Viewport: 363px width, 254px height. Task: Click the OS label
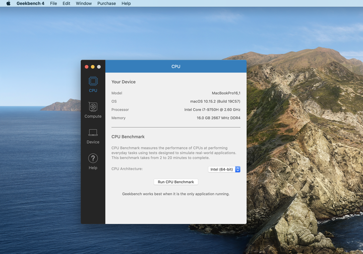pos(114,102)
